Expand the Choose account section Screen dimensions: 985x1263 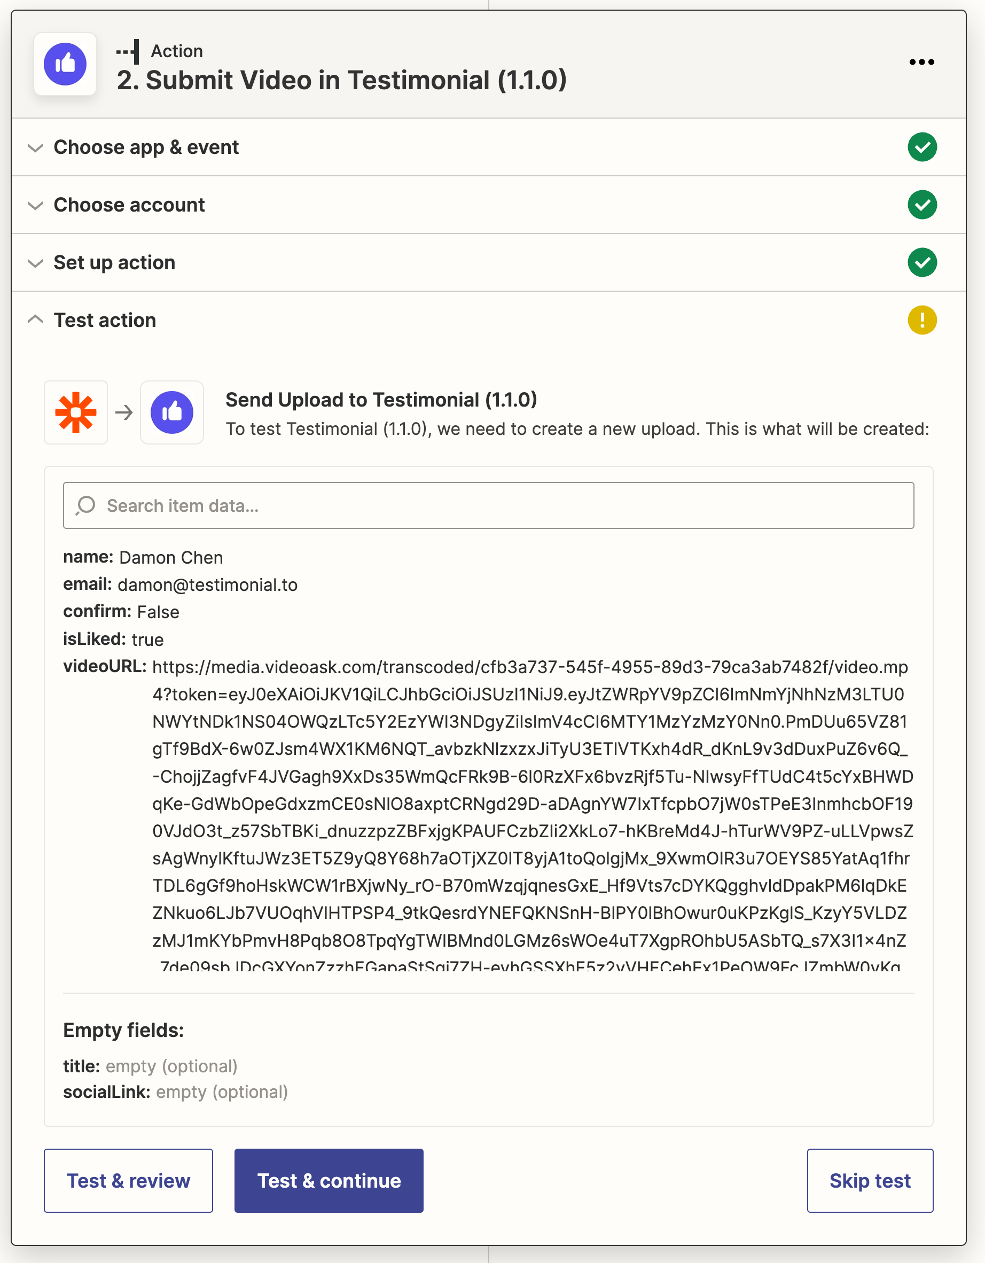tap(129, 205)
